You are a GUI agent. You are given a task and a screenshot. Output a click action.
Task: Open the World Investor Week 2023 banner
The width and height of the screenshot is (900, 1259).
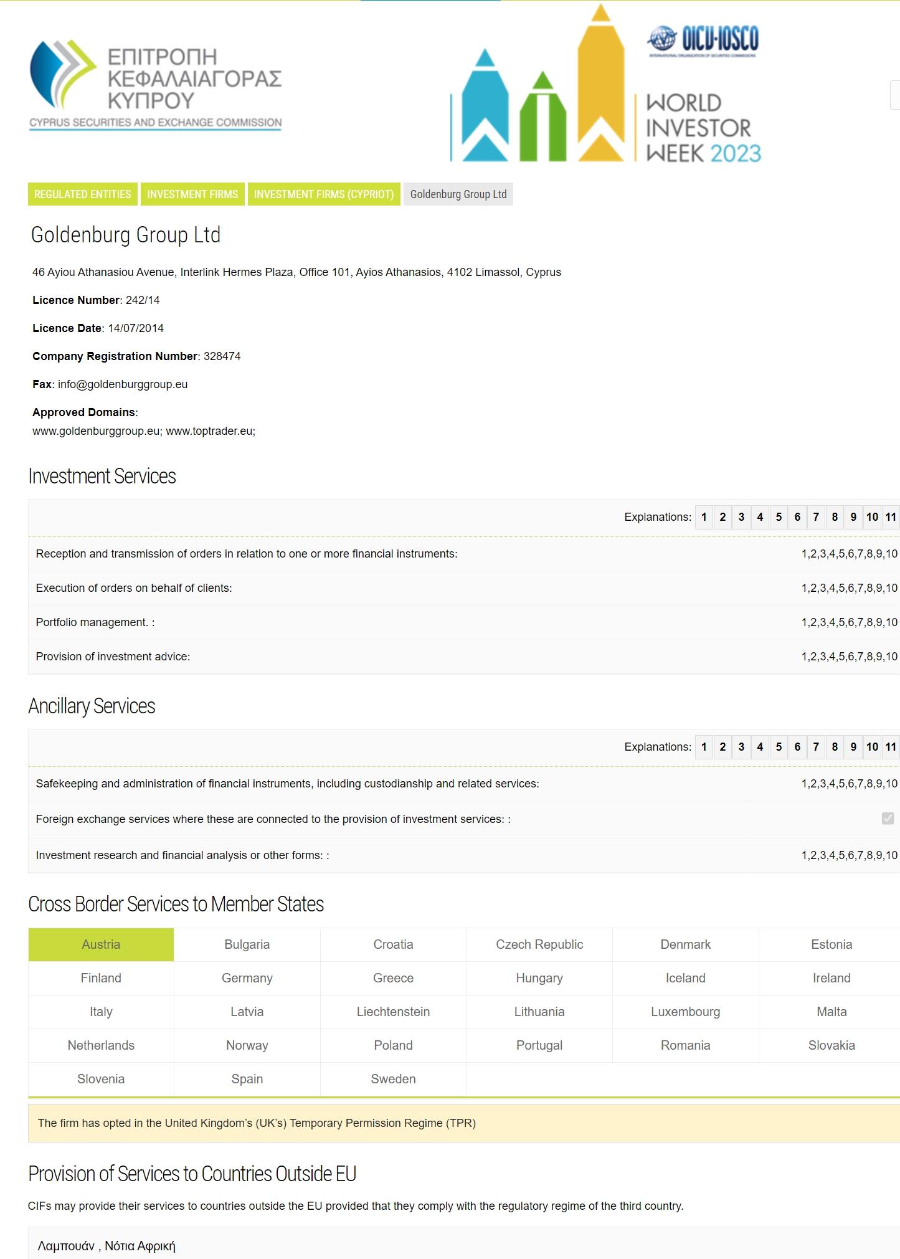pos(605,83)
